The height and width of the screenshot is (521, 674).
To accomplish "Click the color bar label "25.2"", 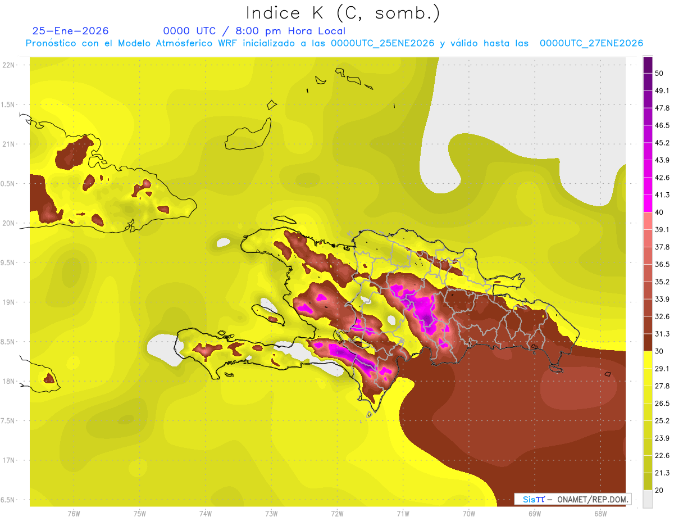I will (662, 420).
